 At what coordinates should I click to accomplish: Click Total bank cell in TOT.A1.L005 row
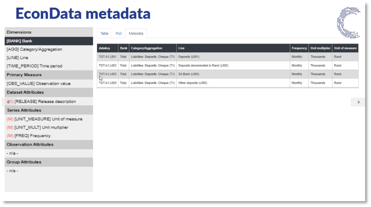pyautogui.click(x=123, y=83)
